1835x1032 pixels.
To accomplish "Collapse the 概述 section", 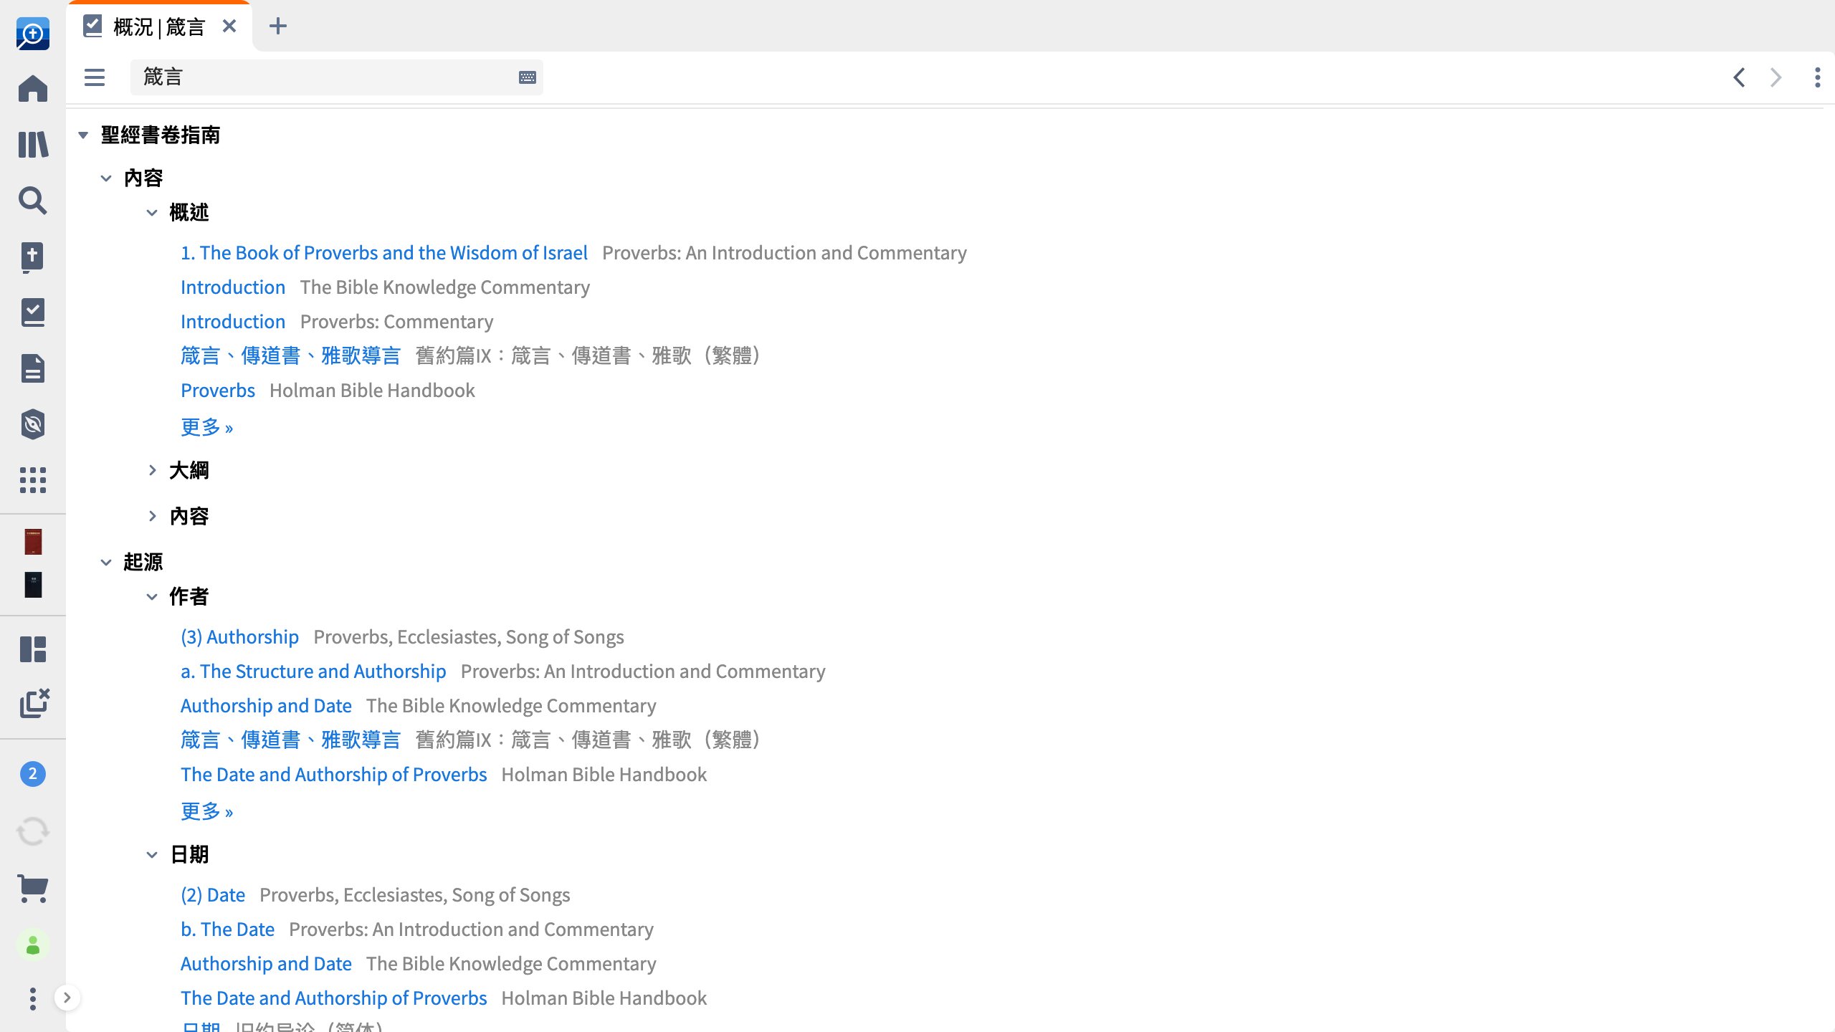I will [x=151, y=211].
